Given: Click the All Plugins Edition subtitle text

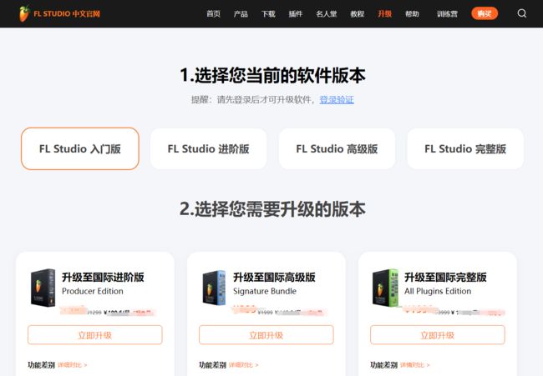Looking at the screenshot, I should click(x=438, y=291).
